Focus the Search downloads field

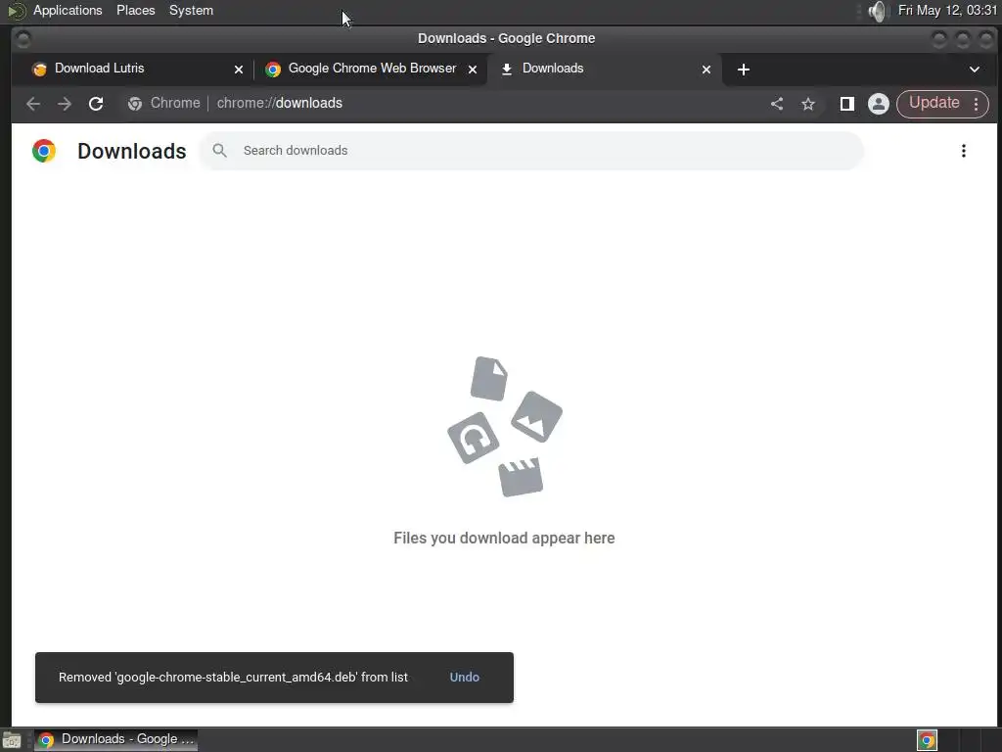pos(531,151)
